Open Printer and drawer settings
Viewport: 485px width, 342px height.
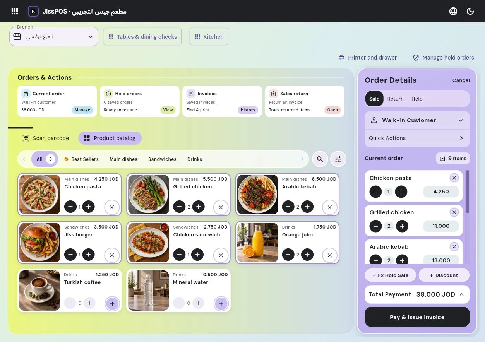[x=368, y=58]
